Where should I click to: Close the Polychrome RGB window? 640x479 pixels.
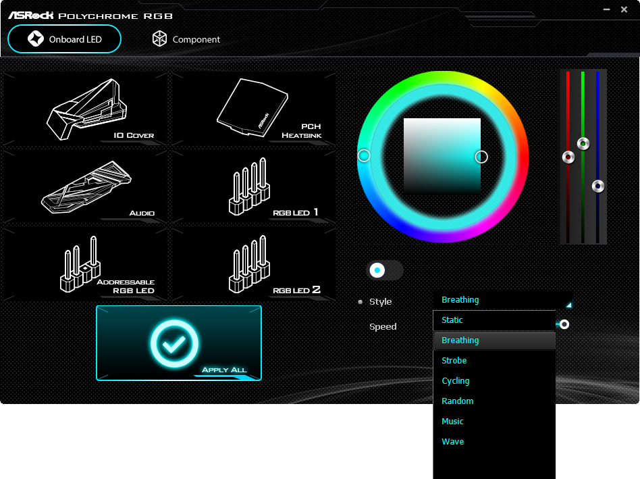pos(624,9)
